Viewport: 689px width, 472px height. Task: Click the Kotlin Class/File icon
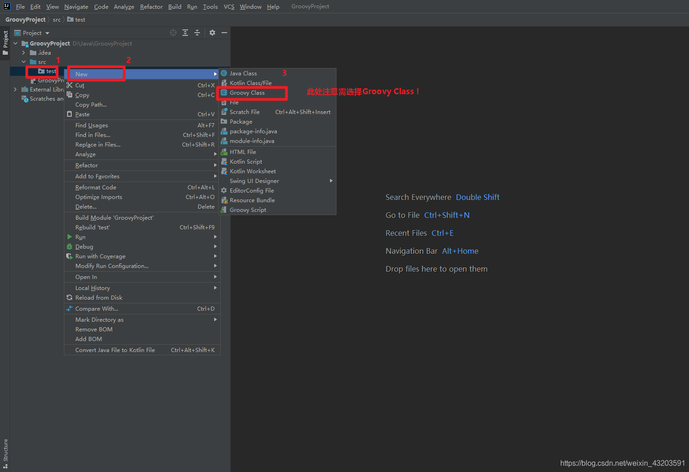click(x=224, y=83)
